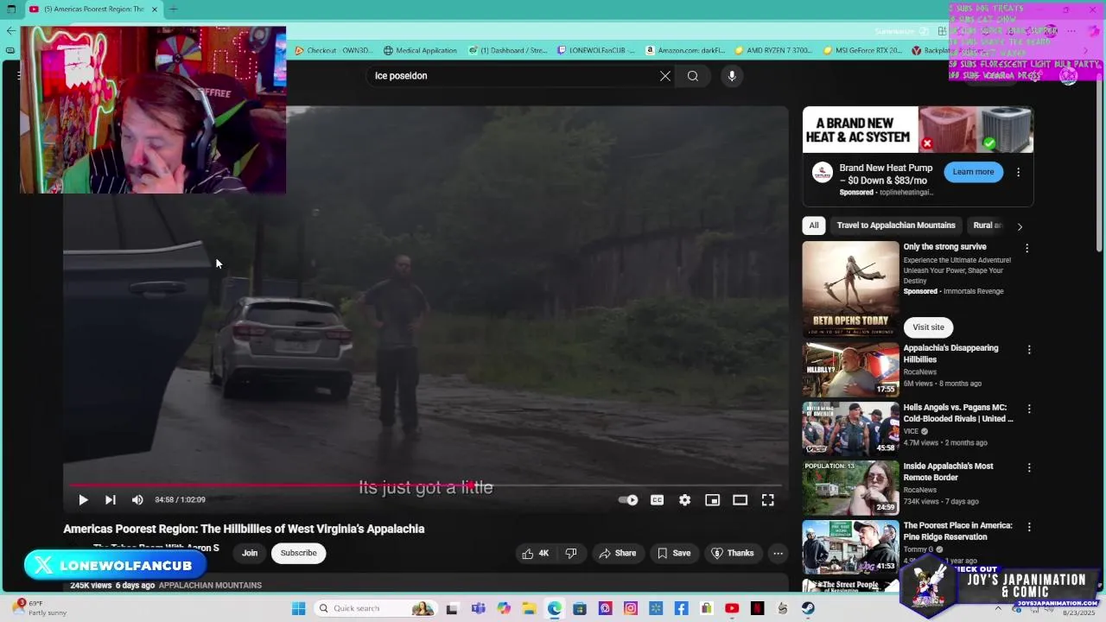Open Microsoft Edge from taskbar
Viewport: 1106px width, 622px height.
pyautogui.click(x=554, y=608)
